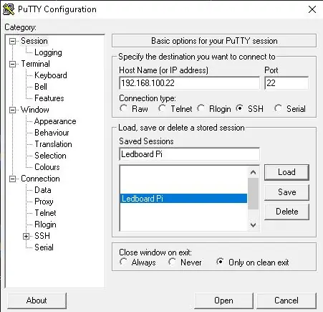
Task: Collapse the Terminal tree node
Action: tap(12, 65)
